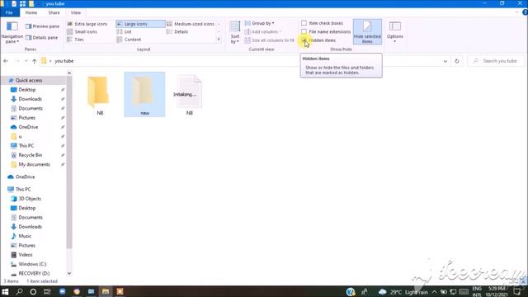Open the notification center icon

tap(517, 292)
